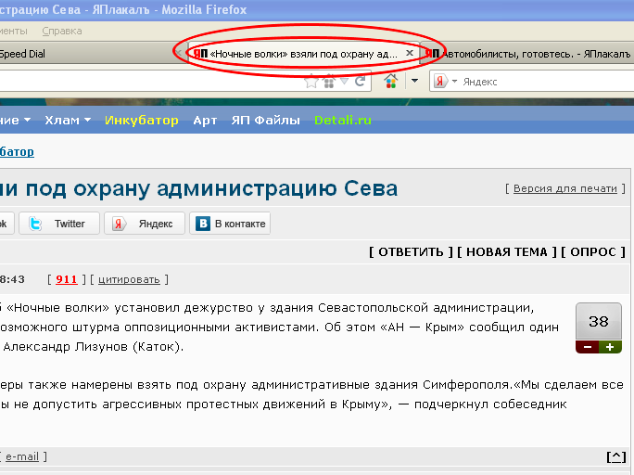Click the bookmarks grid icon in URL bar
This screenshot has height=475, width=634.
(x=329, y=83)
